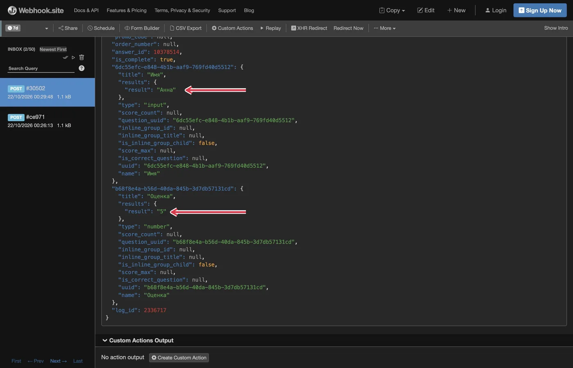Open the URL selector dropdown arrow beside 7d
Viewport: 573px width, 368px height.
(x=46, y=28)
